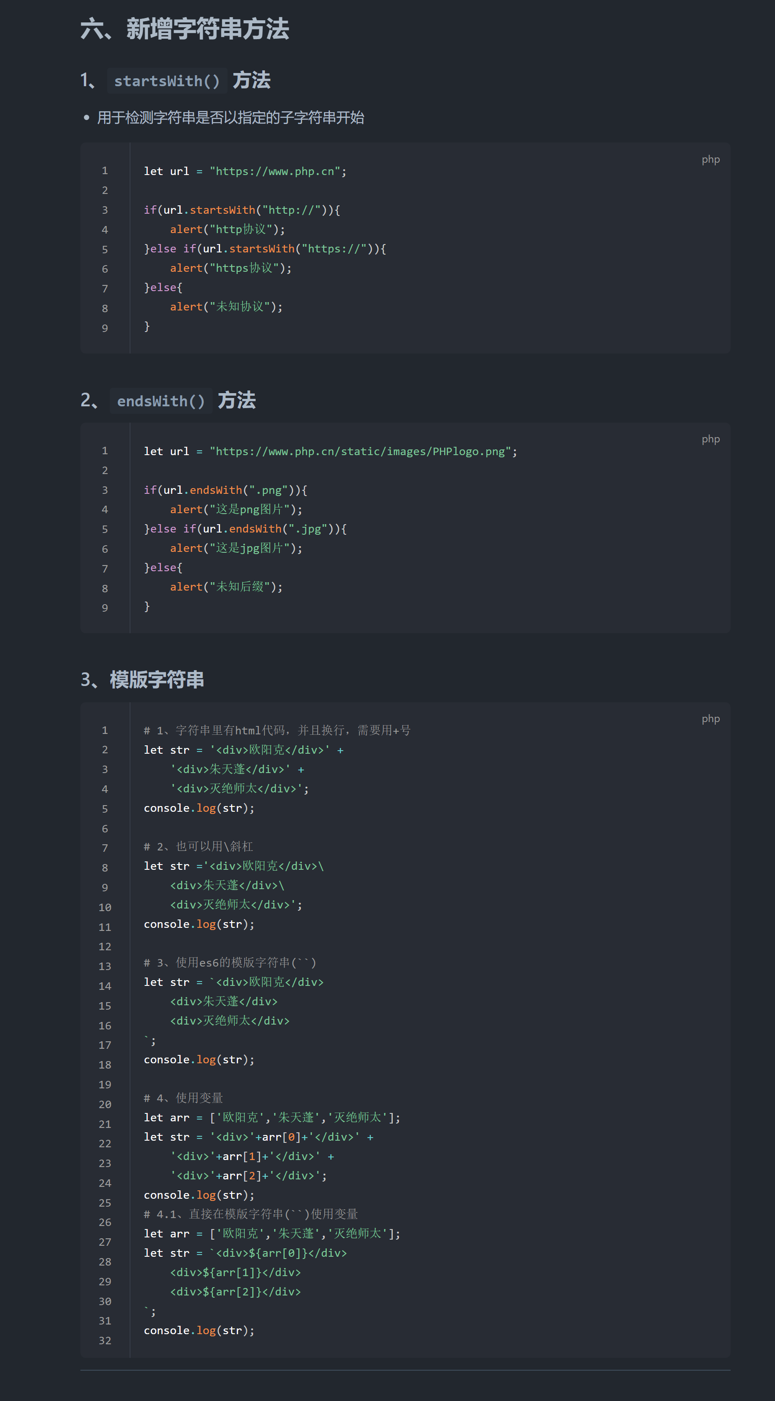Click the line let str = '<div>欧阳克</div>' +
This screenshot has height=1401, width=775.
[243, 750]
